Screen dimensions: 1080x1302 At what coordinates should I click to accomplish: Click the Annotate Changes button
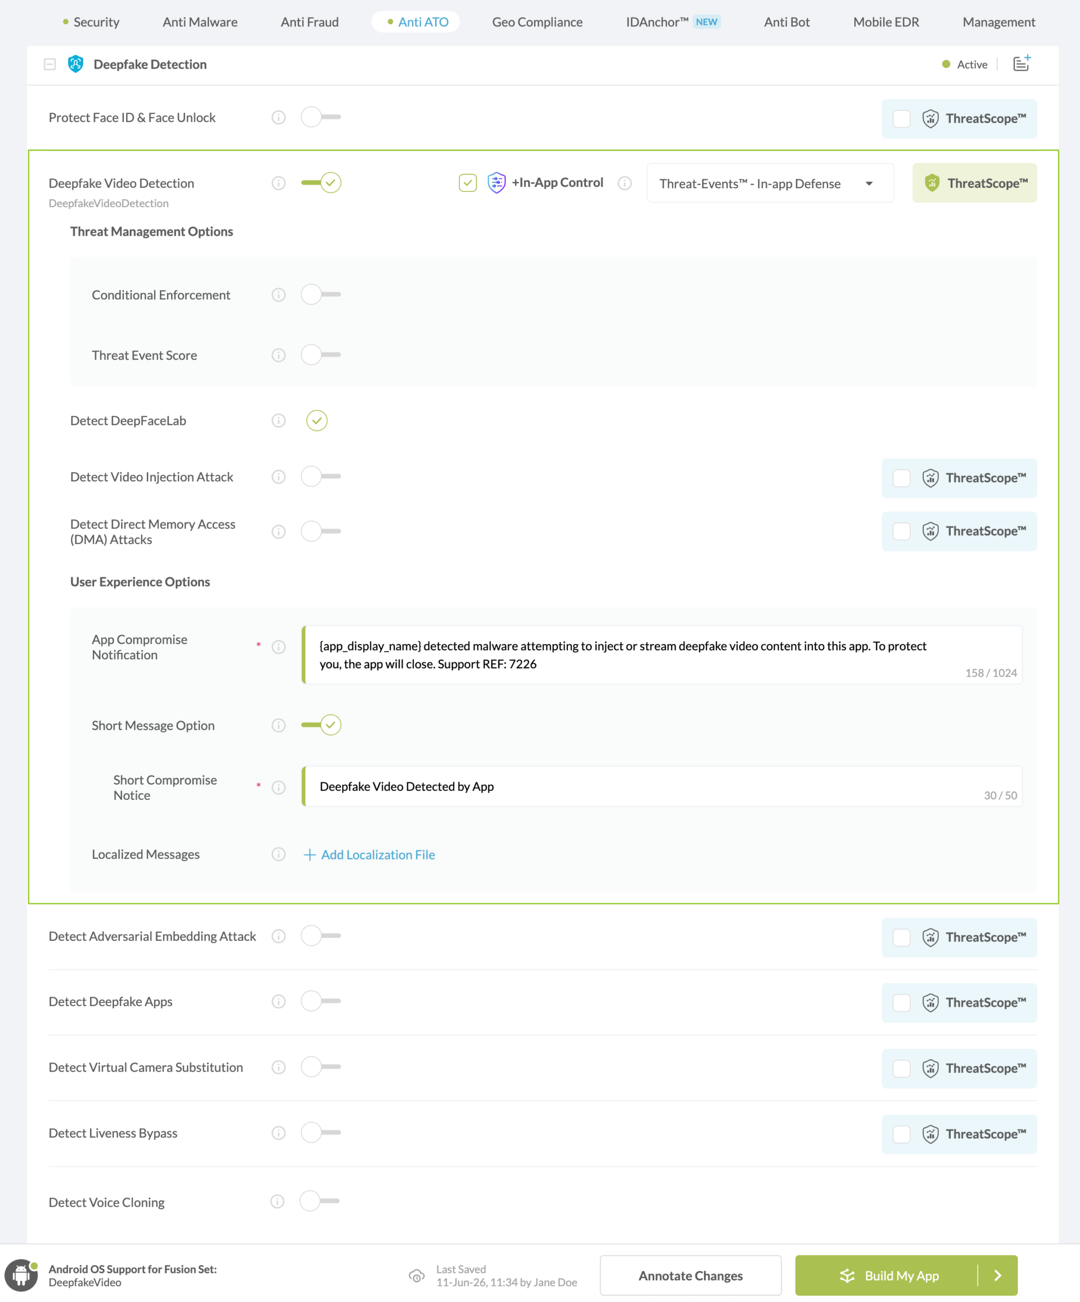(x=691, y=1275)
